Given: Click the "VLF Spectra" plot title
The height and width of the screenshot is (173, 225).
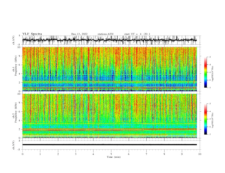Looking at the screenshot, I should (x=32, y=34).
